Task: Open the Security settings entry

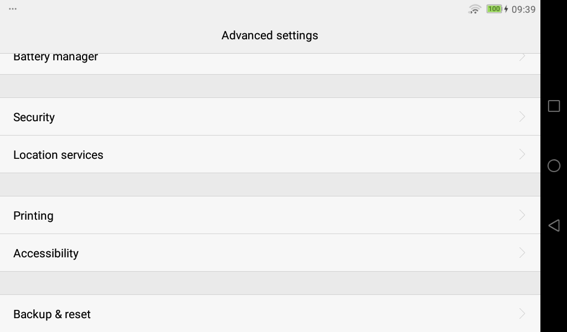Action: 34,117
